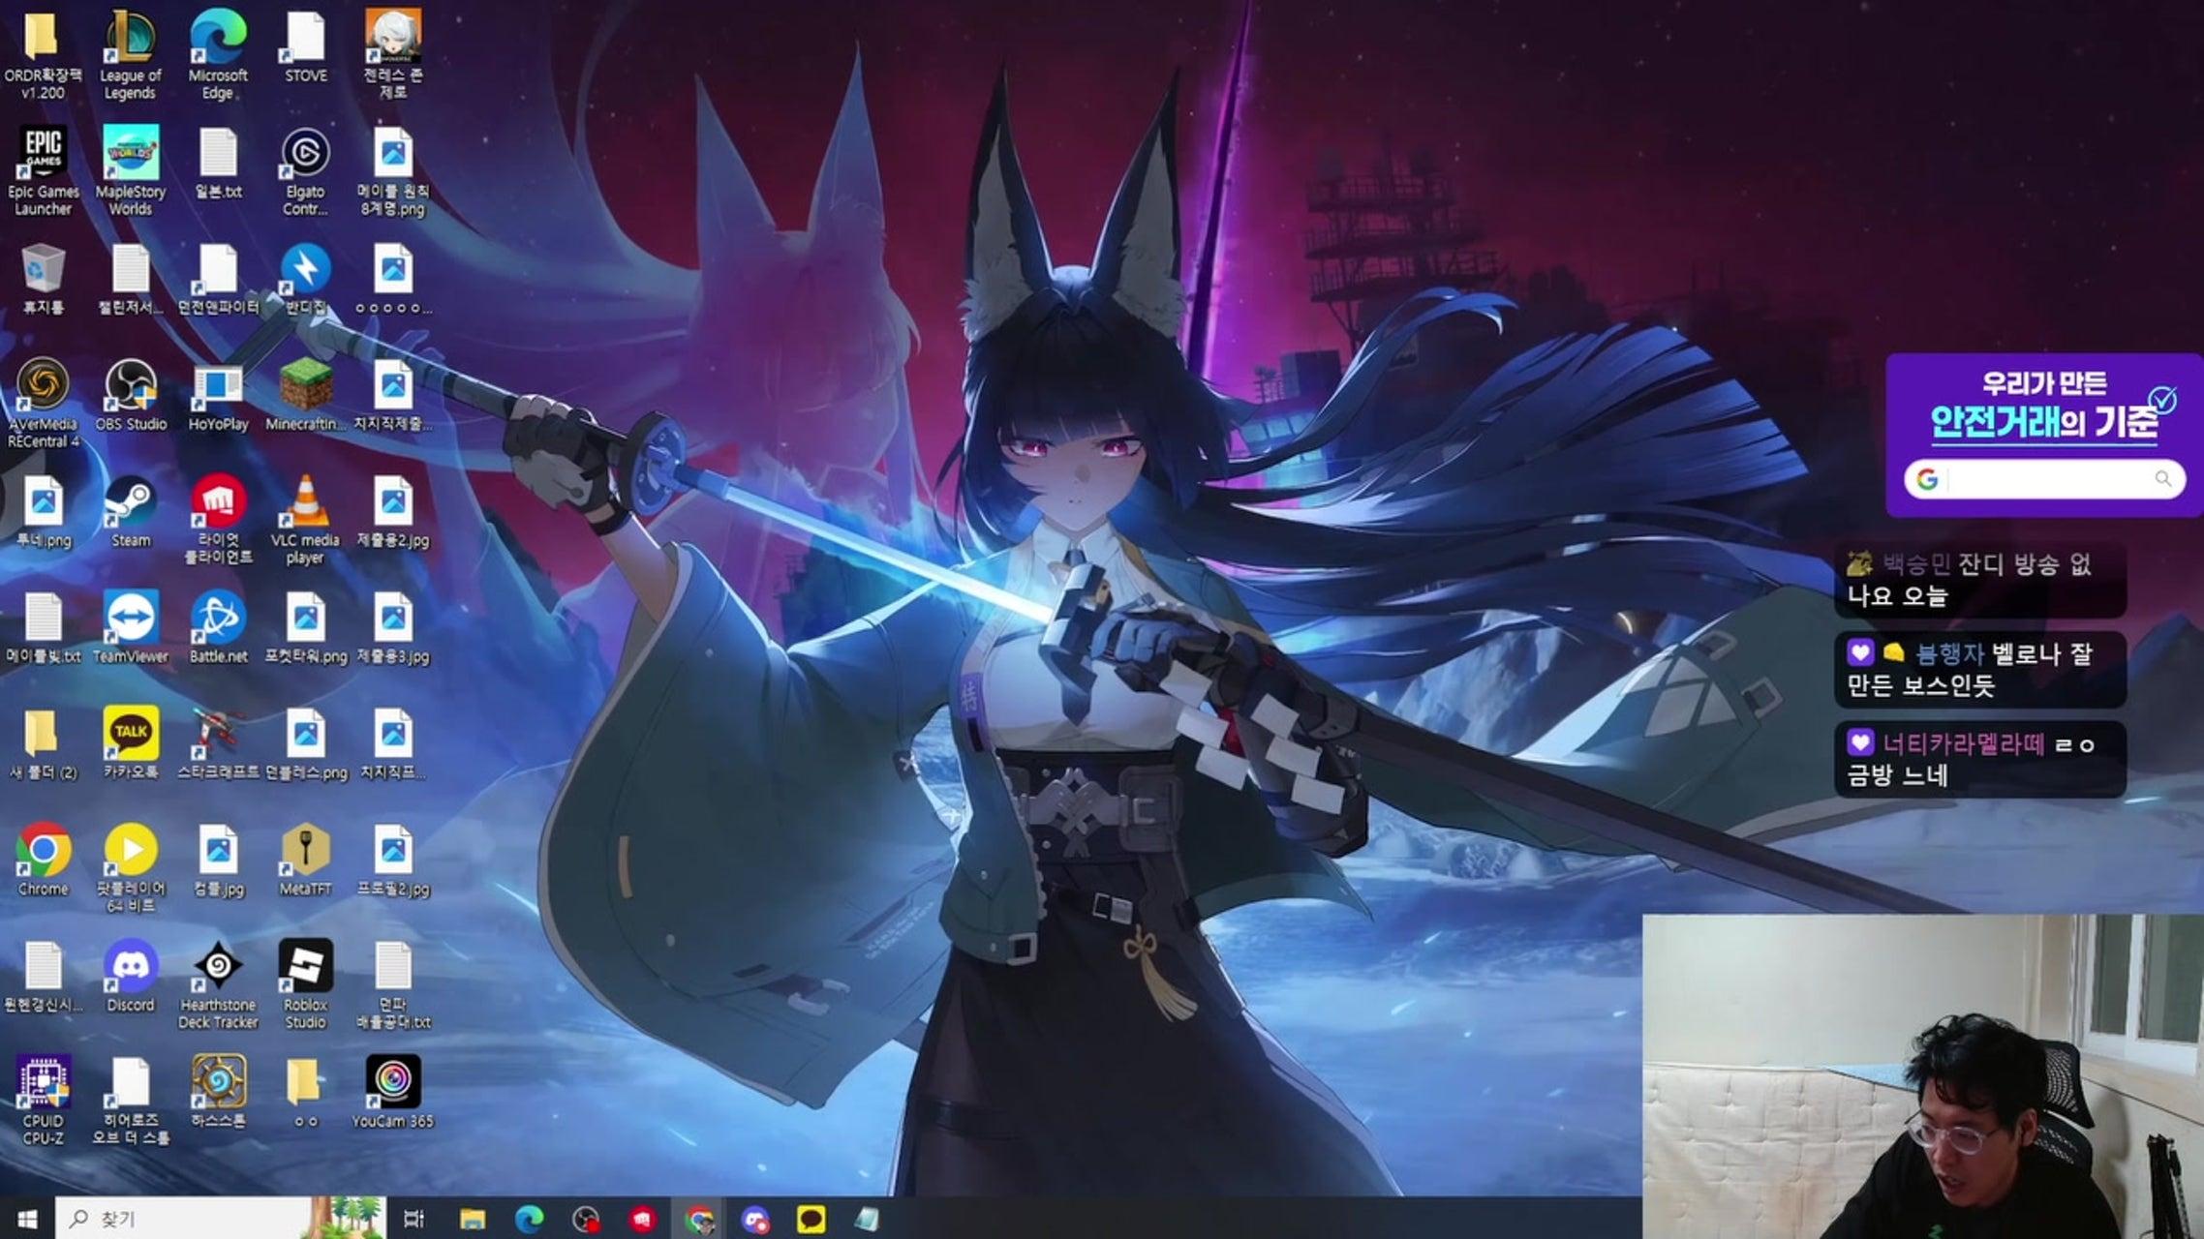Click the 안전거래의 기준 banner headline
Viewport: 2204px width, 1239px height.
coord(2043,422)
